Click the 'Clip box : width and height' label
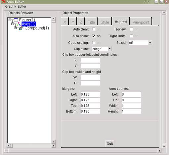 (x=82, y=72)
